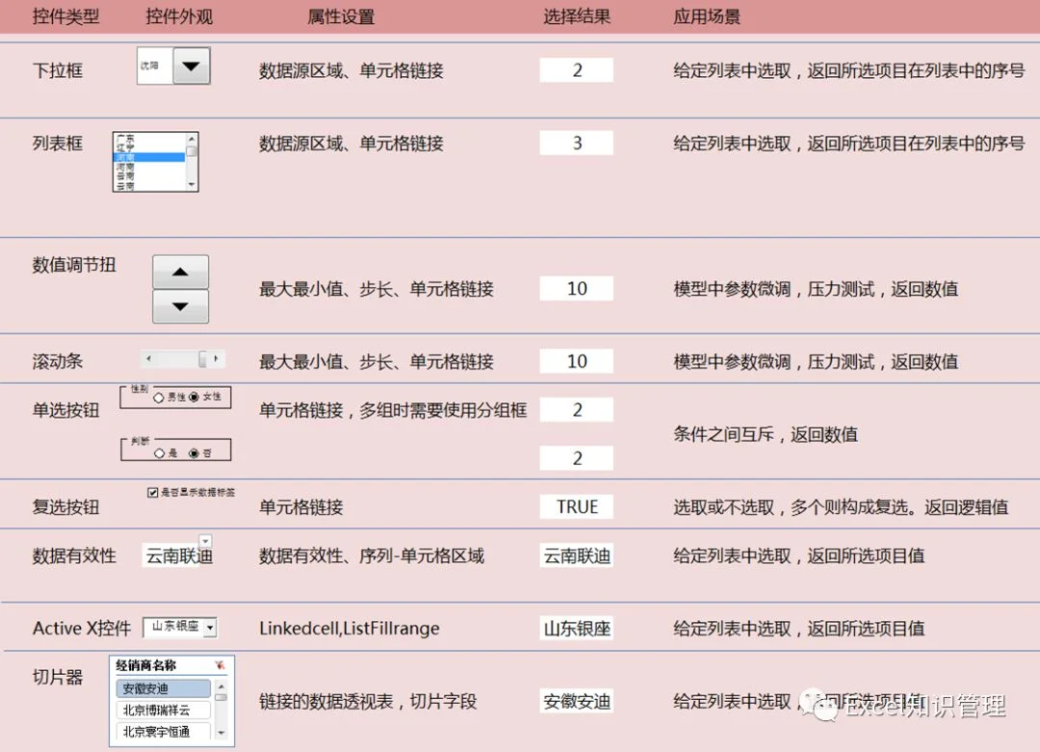The image size is (1040, 752).
Task: Click the 经销商名称 slicer header
Action: pos(146,665)
